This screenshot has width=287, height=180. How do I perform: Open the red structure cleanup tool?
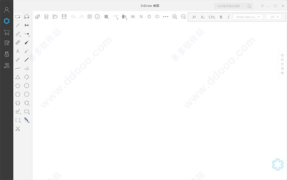(115, 17)
